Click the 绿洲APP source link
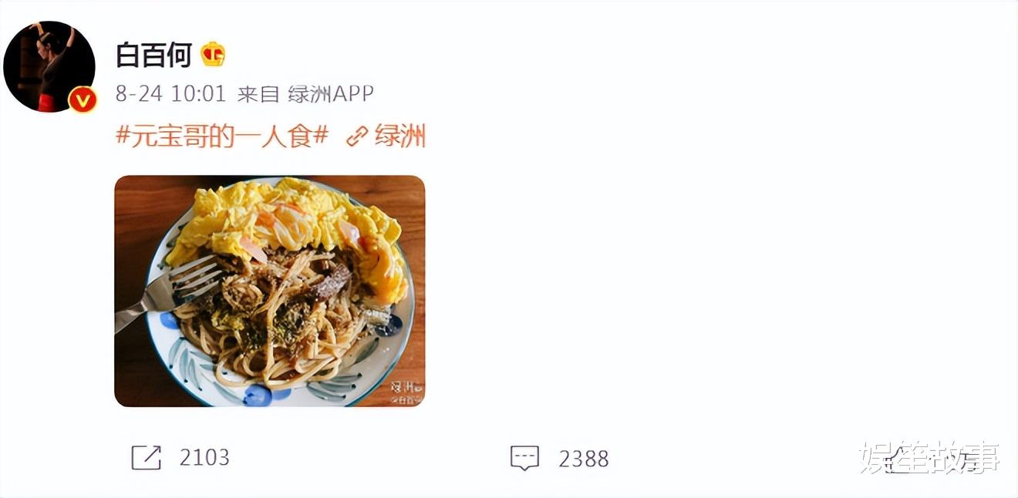1018x498 pixels. pos(331,94)
